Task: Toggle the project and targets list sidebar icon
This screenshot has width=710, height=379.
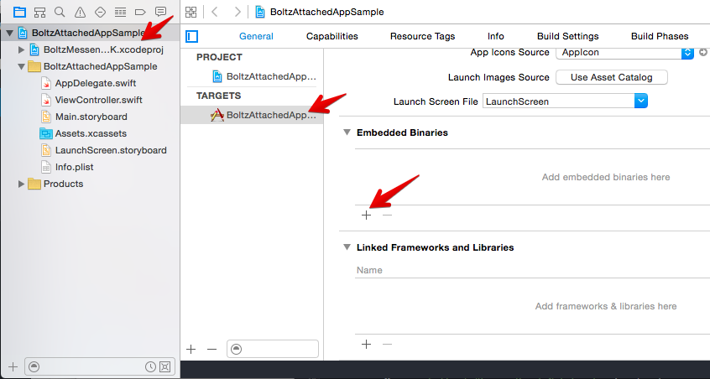Action: click(x=192, y=36)
